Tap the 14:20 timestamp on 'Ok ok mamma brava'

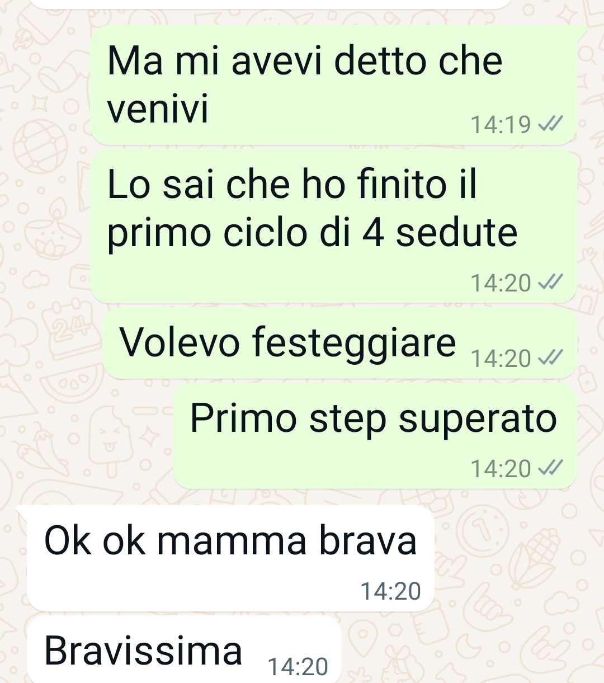(390, 591)
